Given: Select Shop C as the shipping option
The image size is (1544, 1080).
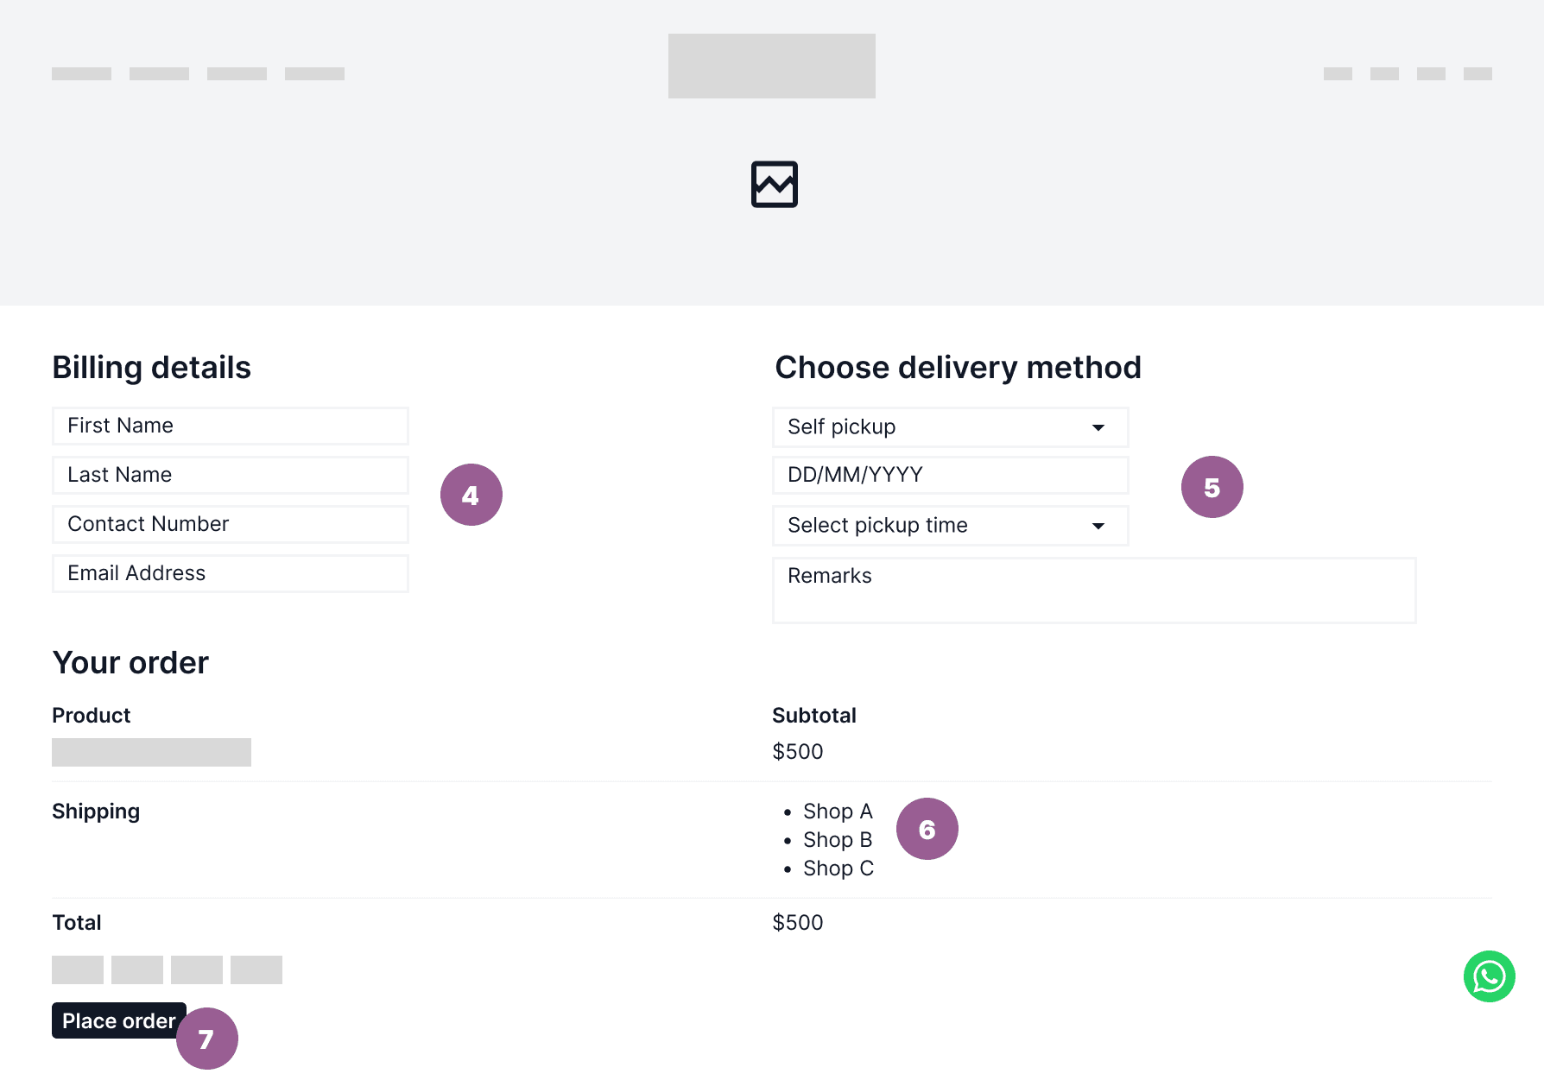Looking at the screenshot, I should click(838, 868).
